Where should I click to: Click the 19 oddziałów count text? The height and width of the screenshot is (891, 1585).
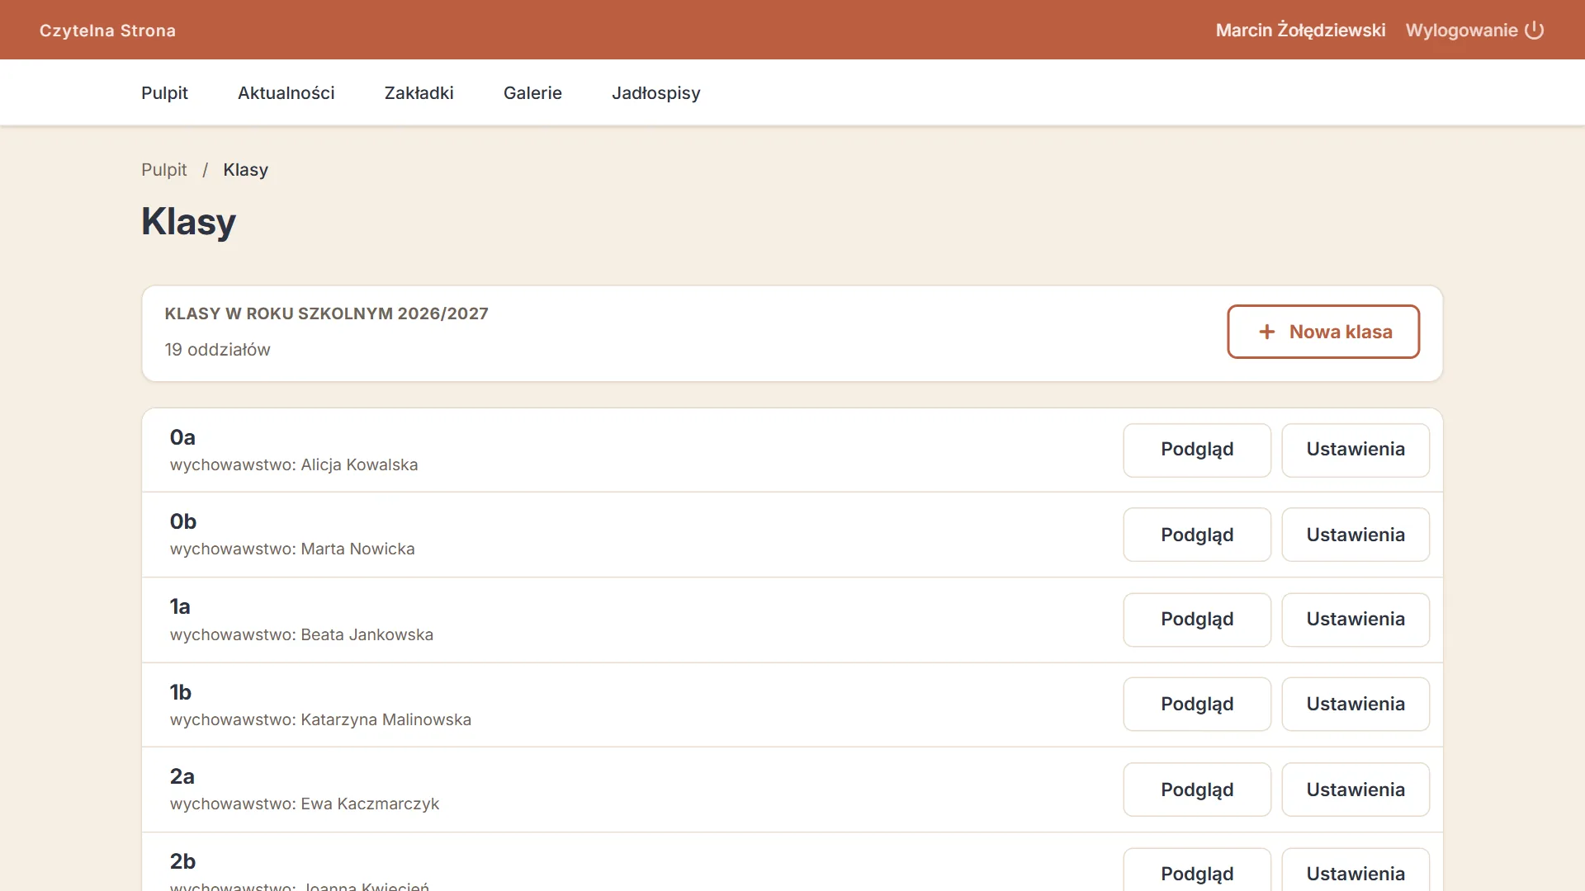coord(217,350)
